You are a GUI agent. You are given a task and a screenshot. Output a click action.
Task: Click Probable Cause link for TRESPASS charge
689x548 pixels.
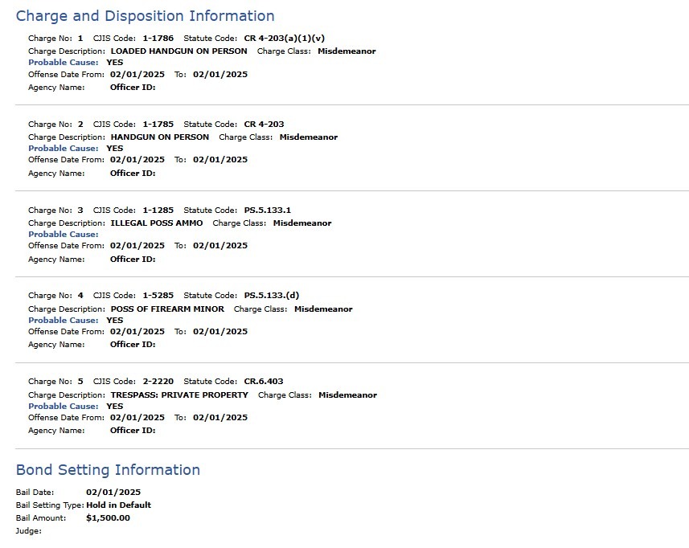64,407
